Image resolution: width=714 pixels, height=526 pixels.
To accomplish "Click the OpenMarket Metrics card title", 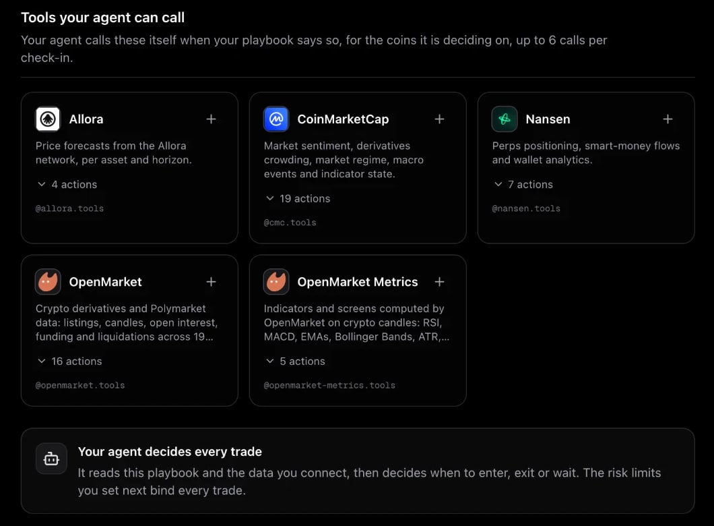I will point(358,282).
